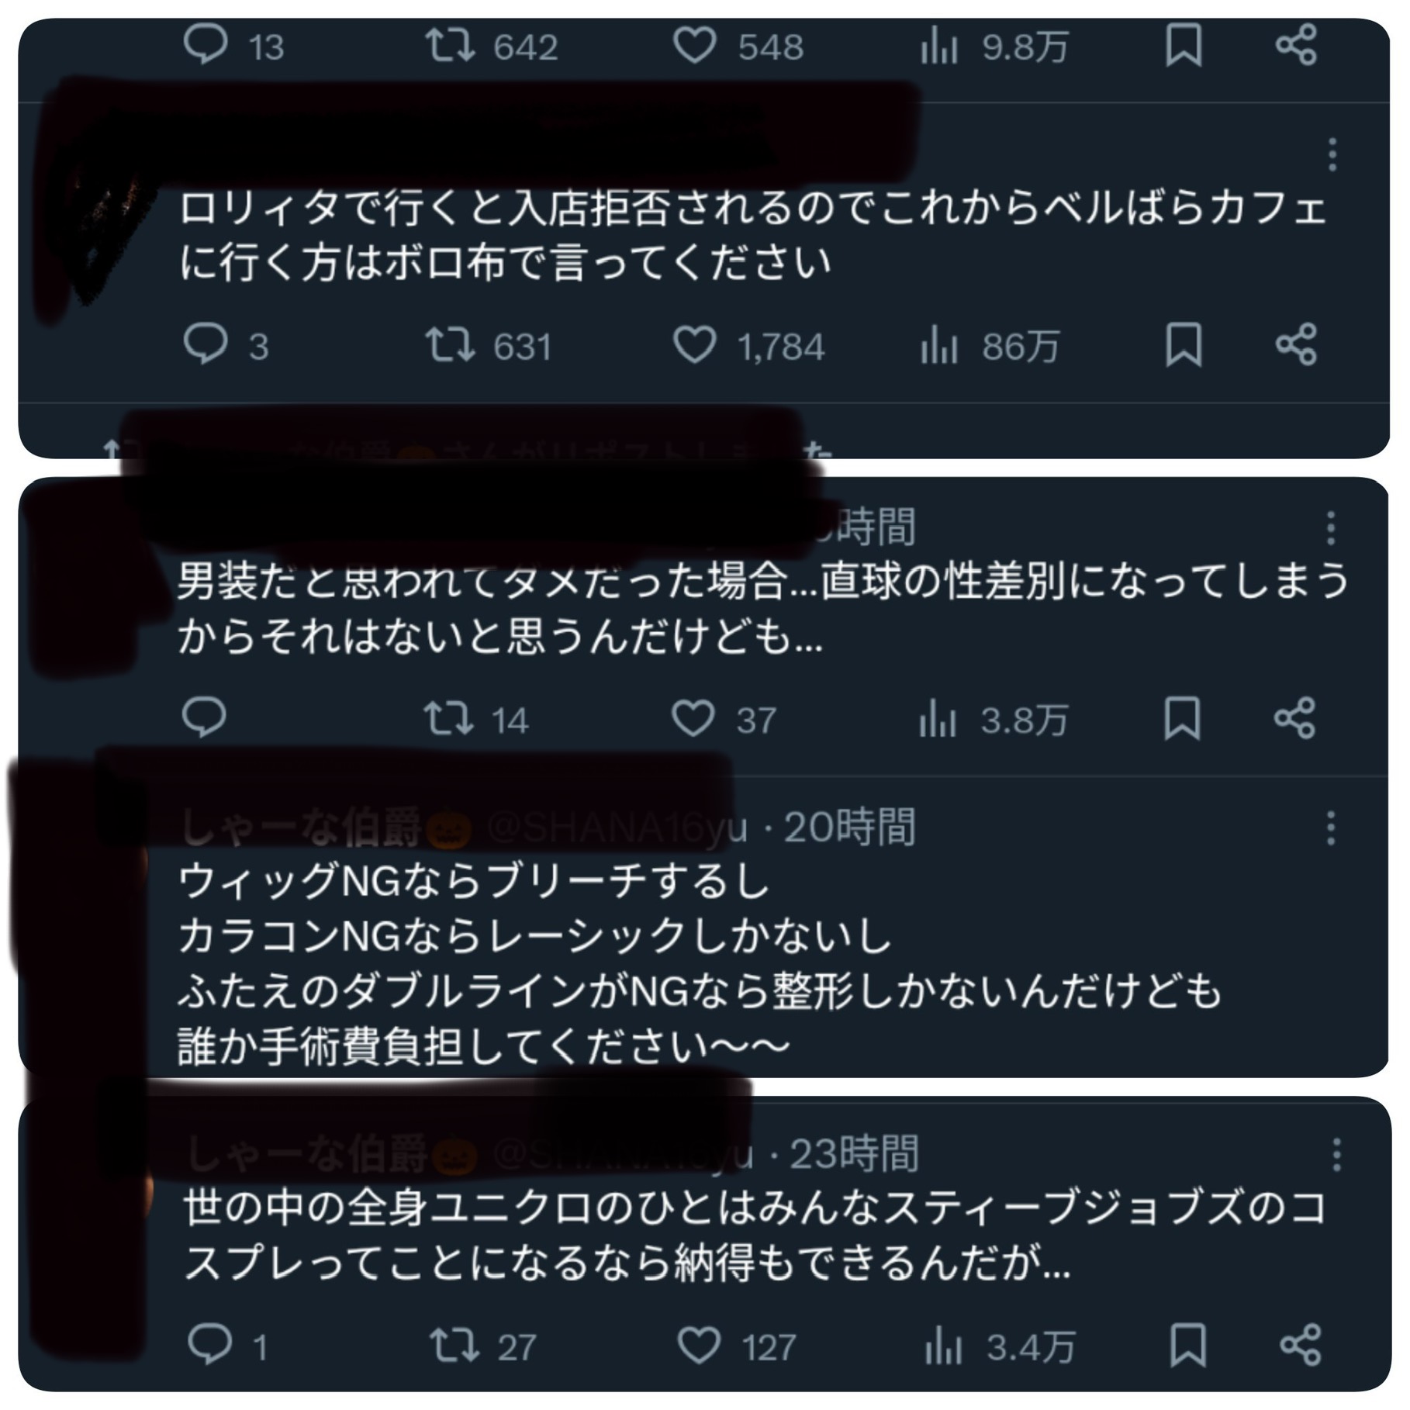Repost the tweet with 14 reposts
This screenshot has height=1410, width=1410.
click(476, 719)
